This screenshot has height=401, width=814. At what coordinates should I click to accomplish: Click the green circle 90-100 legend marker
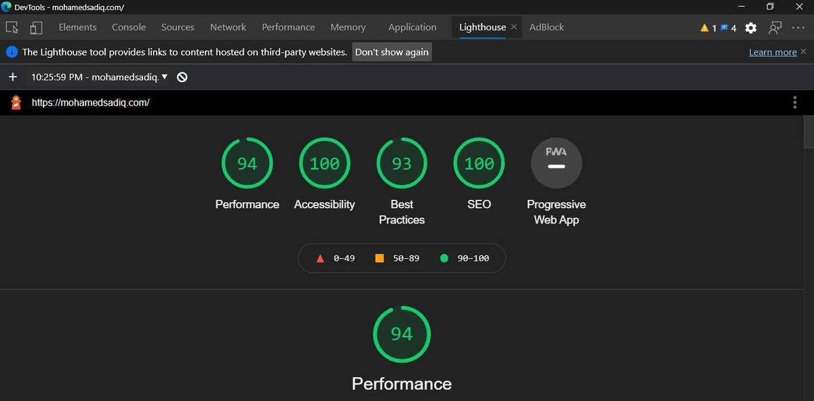(444, 258)
